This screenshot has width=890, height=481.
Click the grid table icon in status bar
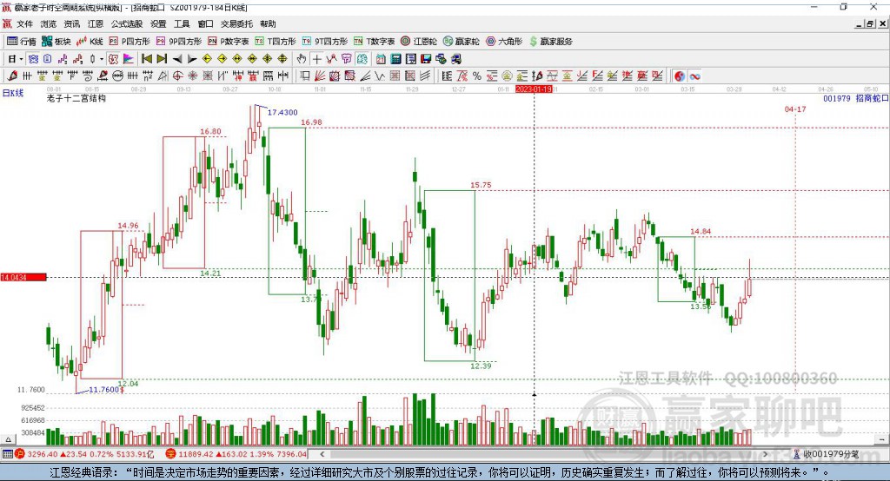(7, 454)
